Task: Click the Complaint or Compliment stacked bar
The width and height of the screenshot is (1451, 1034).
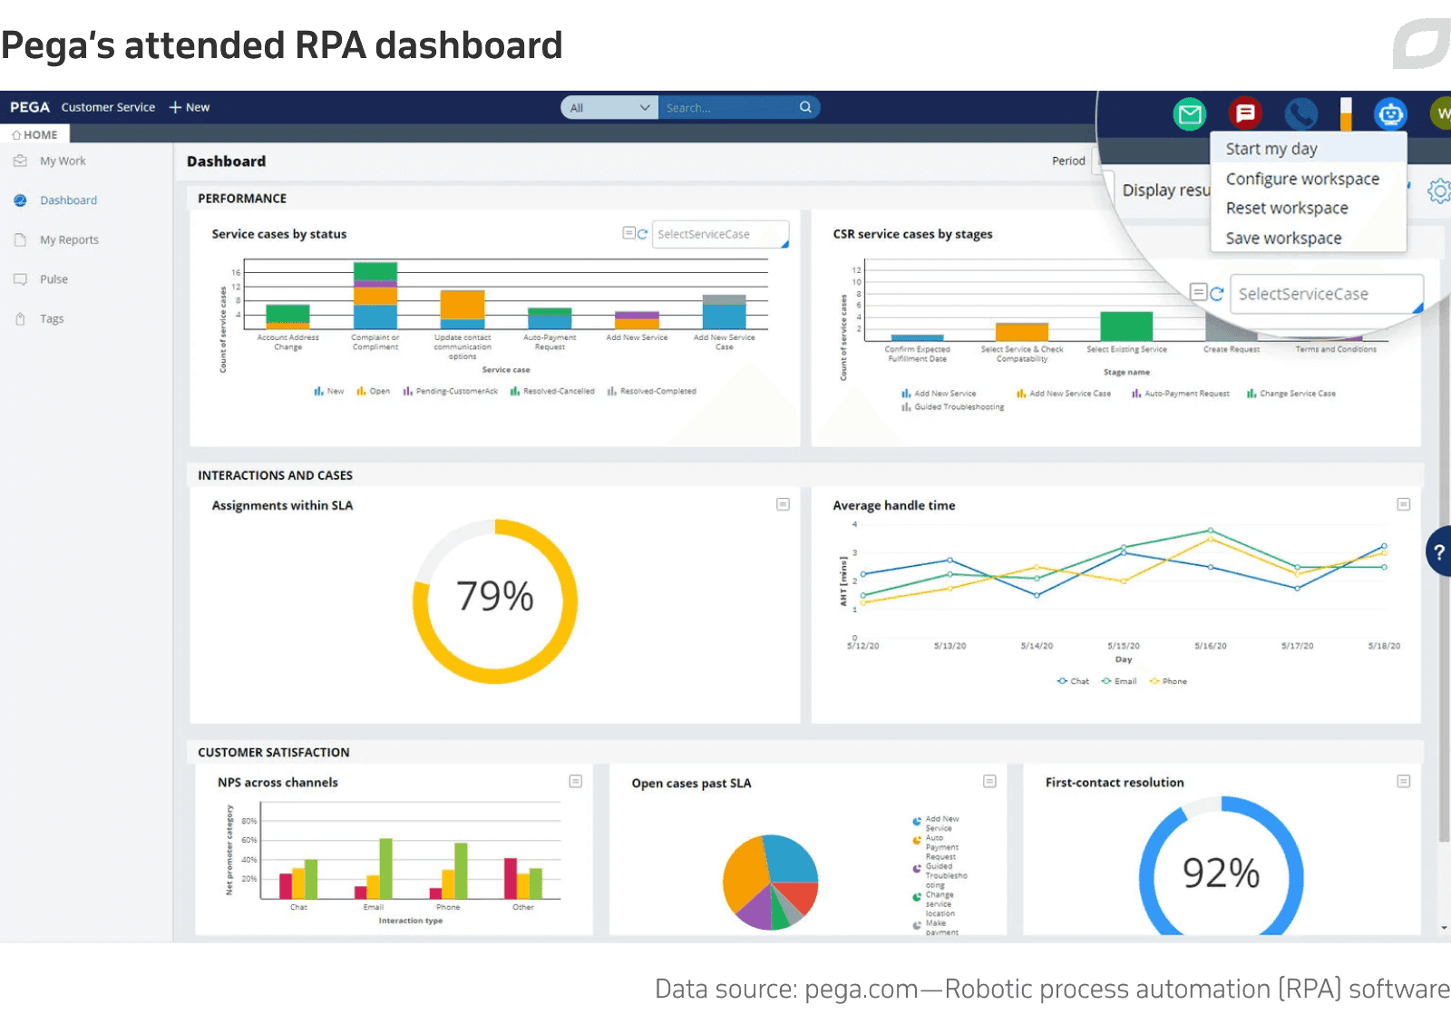Action: point(375,295)
